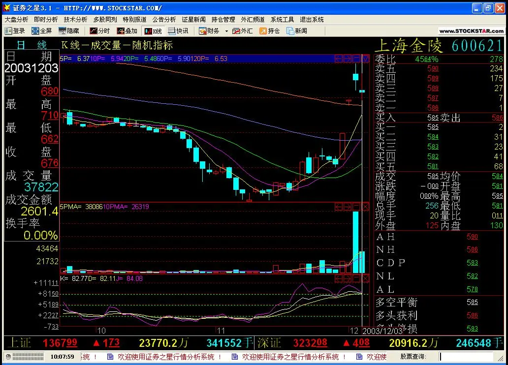Viewport: 508px width, 365px height.
Task: Select the K线 candlestick chart button
Action: coord(153,31)
